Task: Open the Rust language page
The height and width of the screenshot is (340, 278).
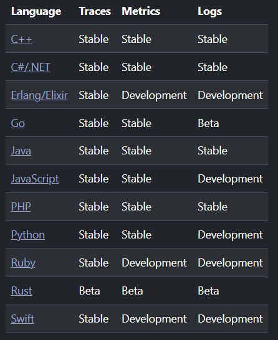Action: pyautogui.click(x=21, y=291)
